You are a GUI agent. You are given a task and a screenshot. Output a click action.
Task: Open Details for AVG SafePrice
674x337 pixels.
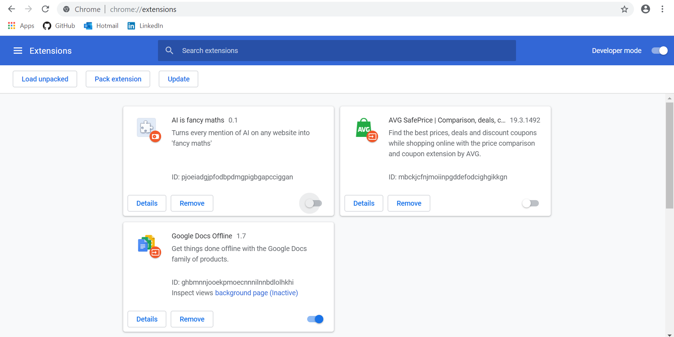(364, 203)
